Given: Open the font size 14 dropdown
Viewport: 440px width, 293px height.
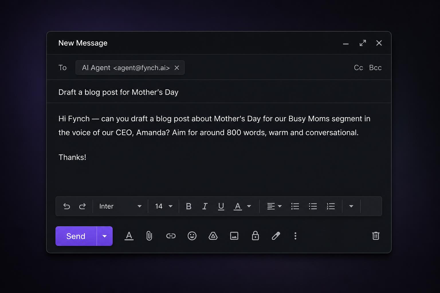Looking at the screenshot, I should coord(164,206).
